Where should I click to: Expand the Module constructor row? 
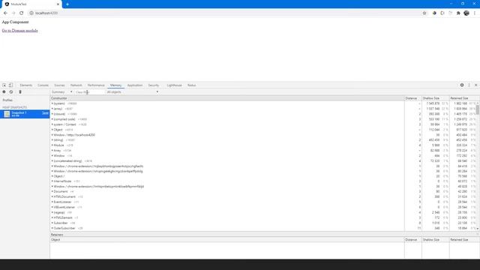coord(52,145)
